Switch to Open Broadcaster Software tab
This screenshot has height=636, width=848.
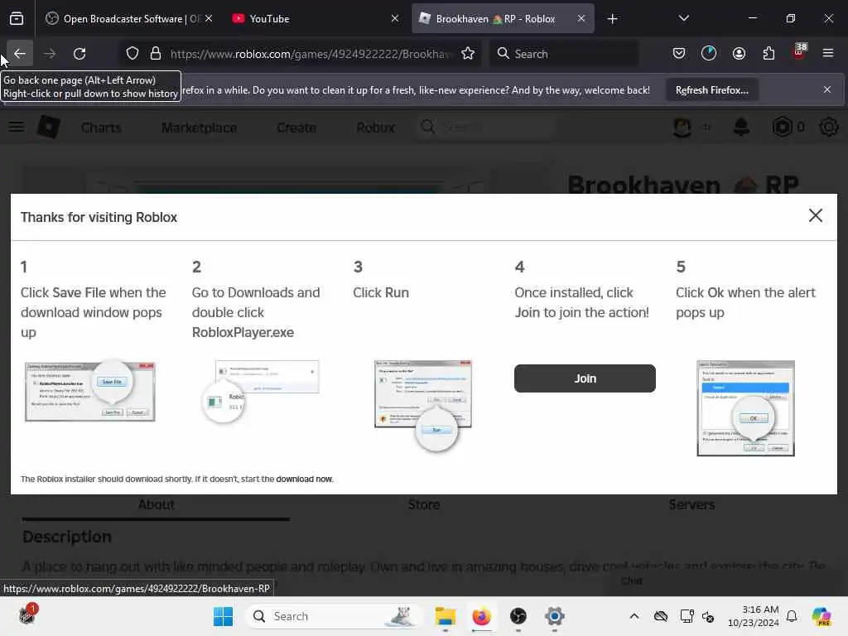click(128, 19)
